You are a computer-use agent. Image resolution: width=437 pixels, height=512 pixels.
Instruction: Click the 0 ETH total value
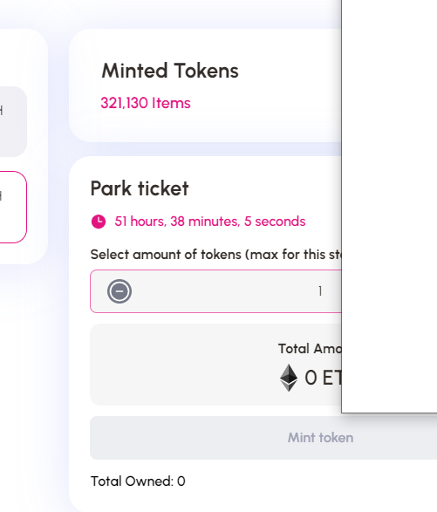pos(323,378)
